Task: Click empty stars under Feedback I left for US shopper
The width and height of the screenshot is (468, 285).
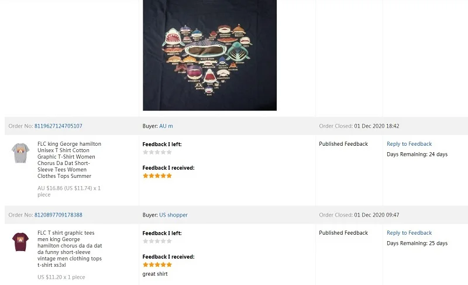Action: 157,241
